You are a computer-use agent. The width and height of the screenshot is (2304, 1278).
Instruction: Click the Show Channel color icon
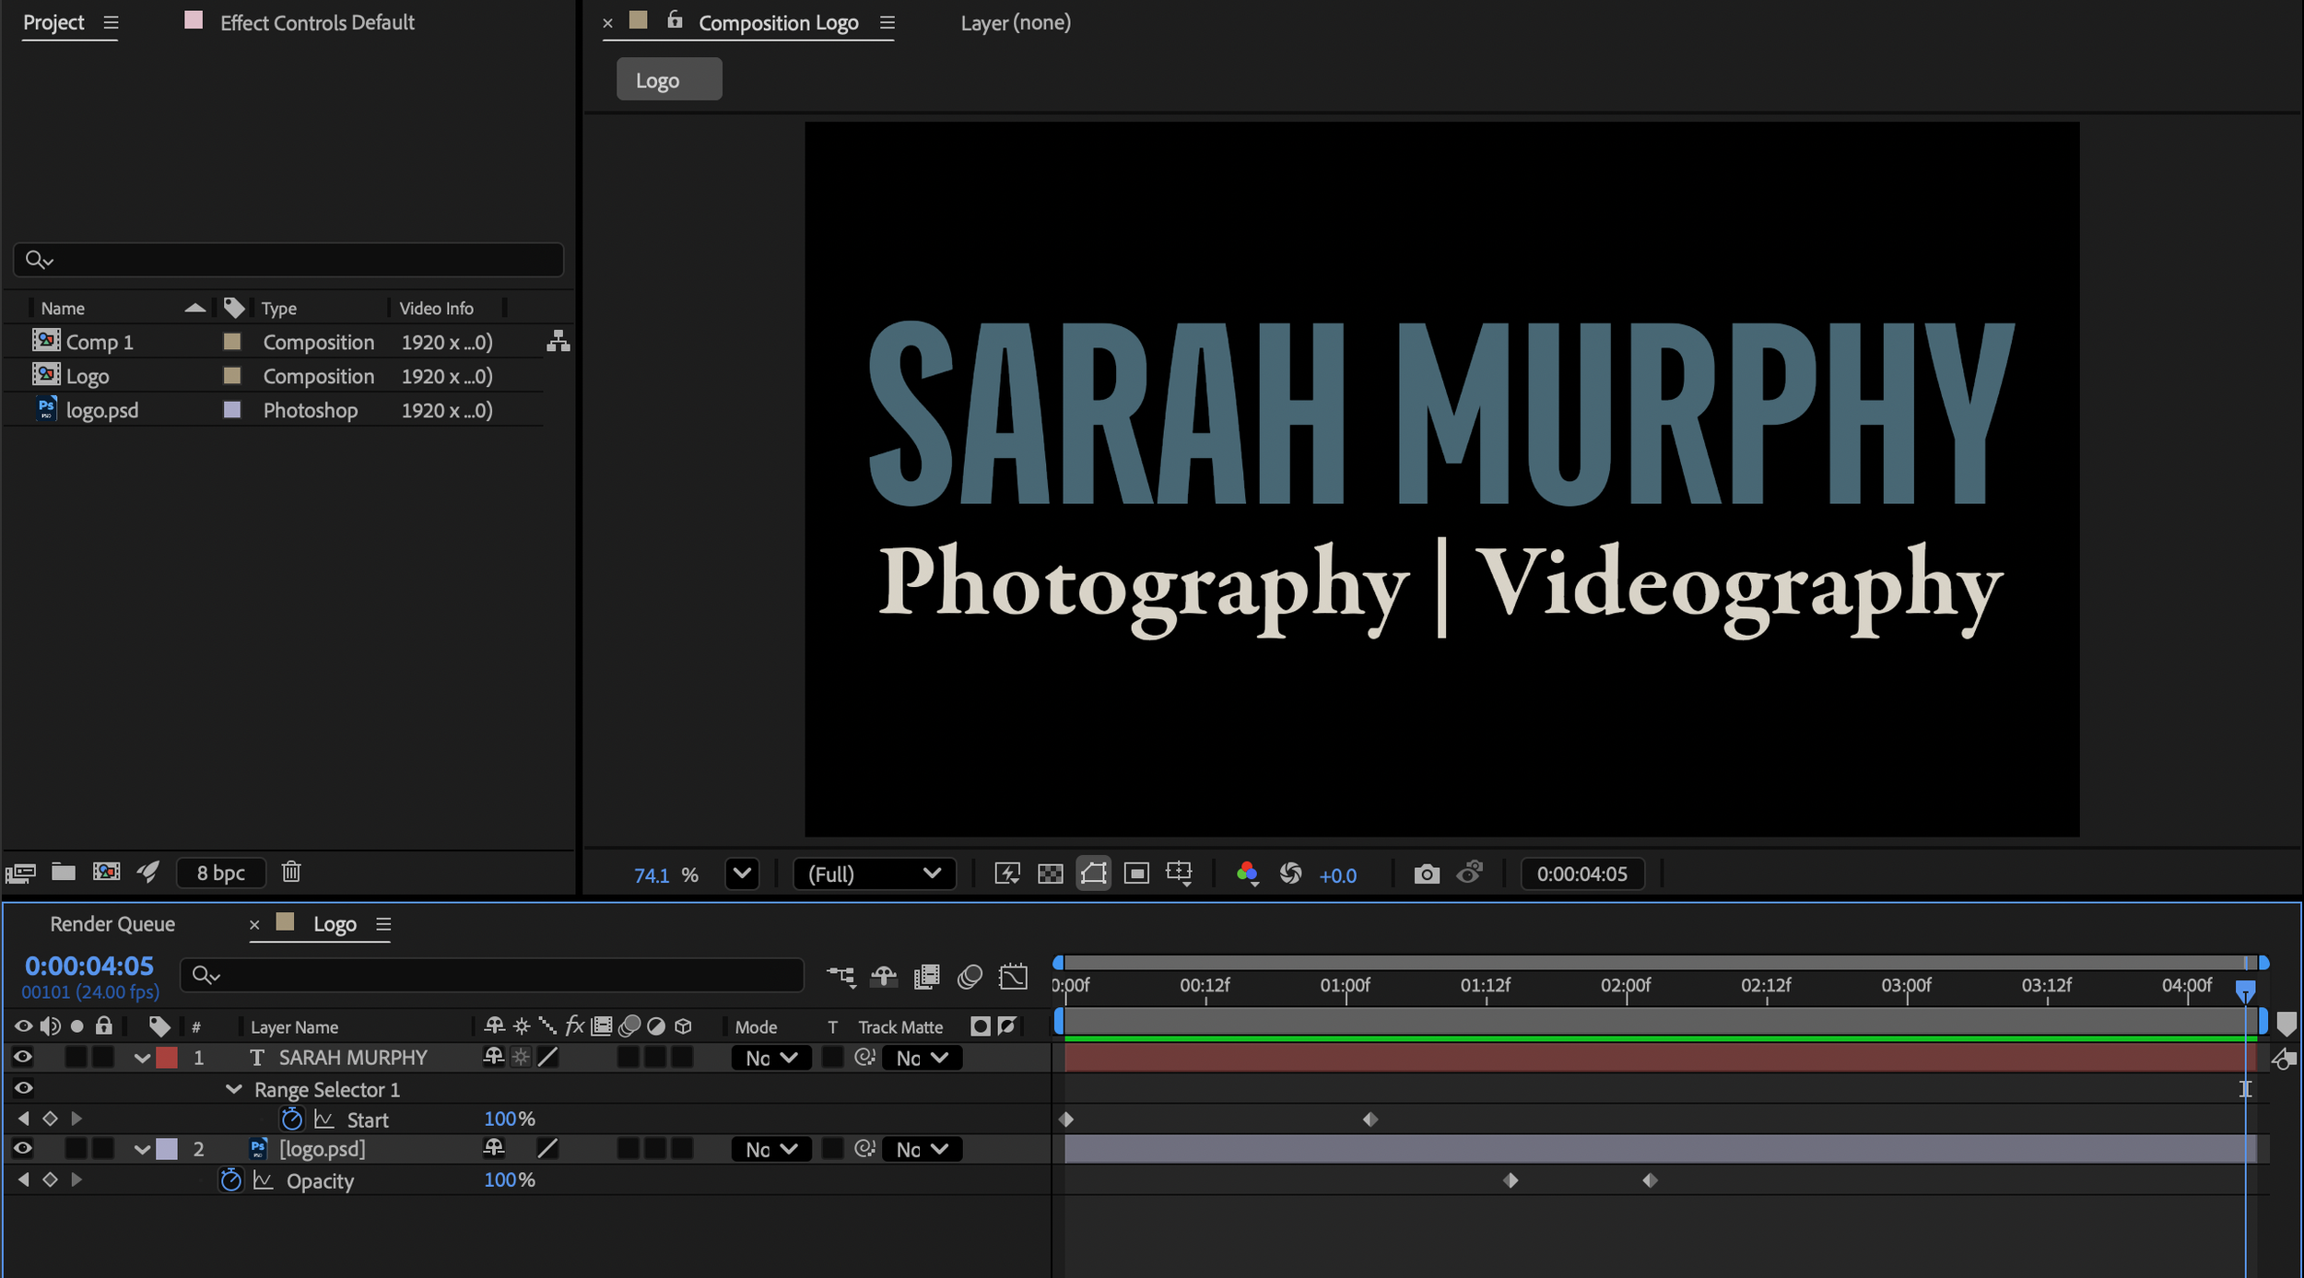(x=1247, y=873)
